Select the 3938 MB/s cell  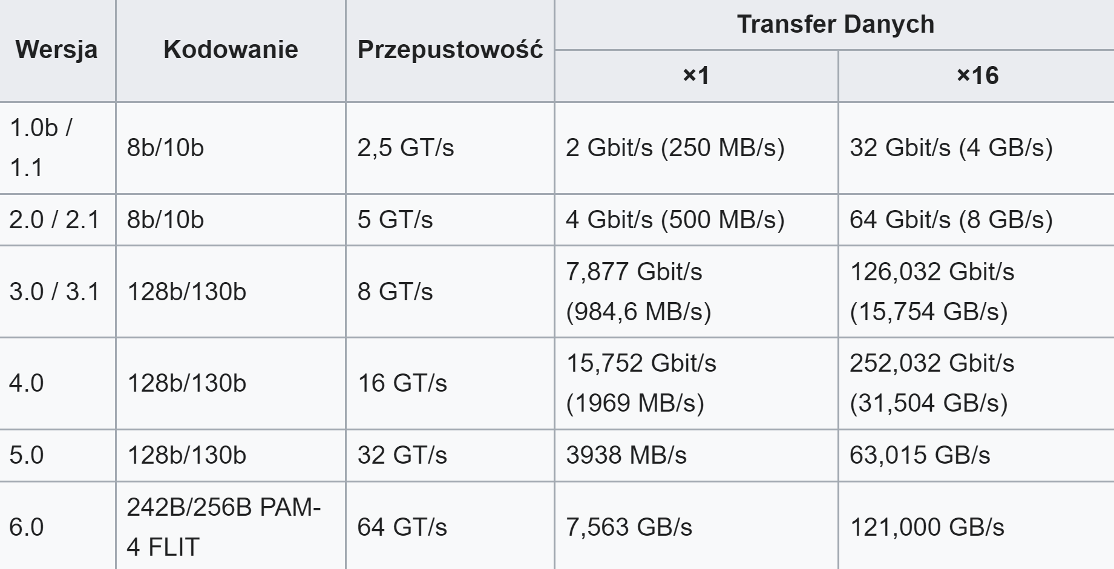point(696,455)
